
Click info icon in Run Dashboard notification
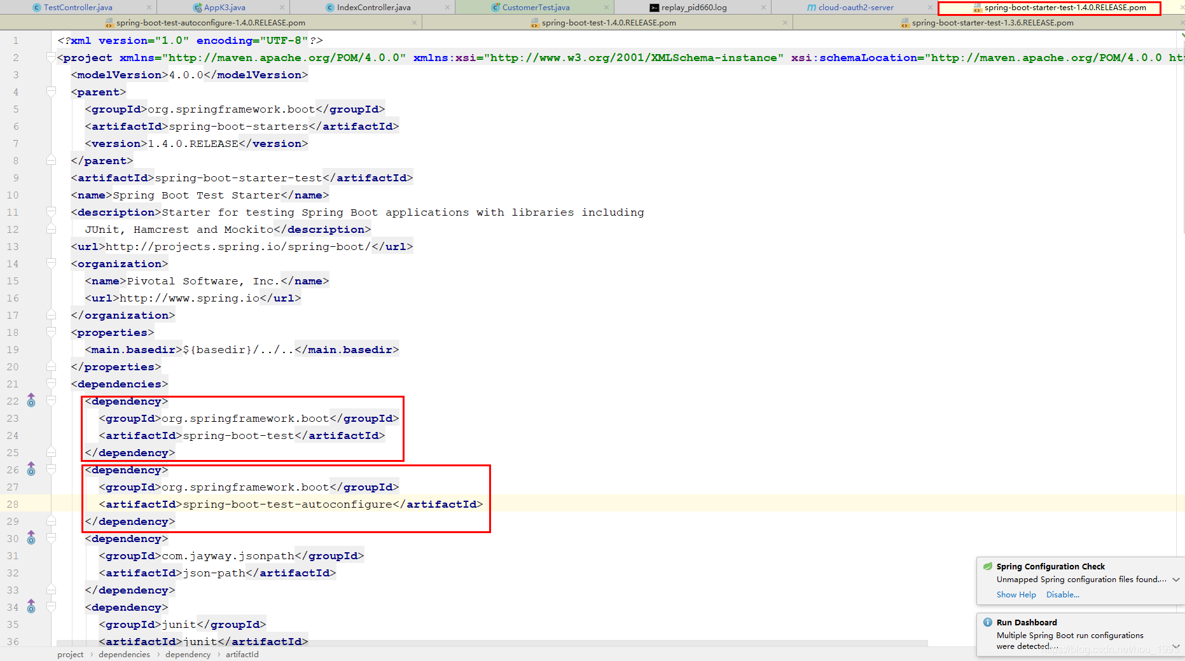[x=988, y=622]
